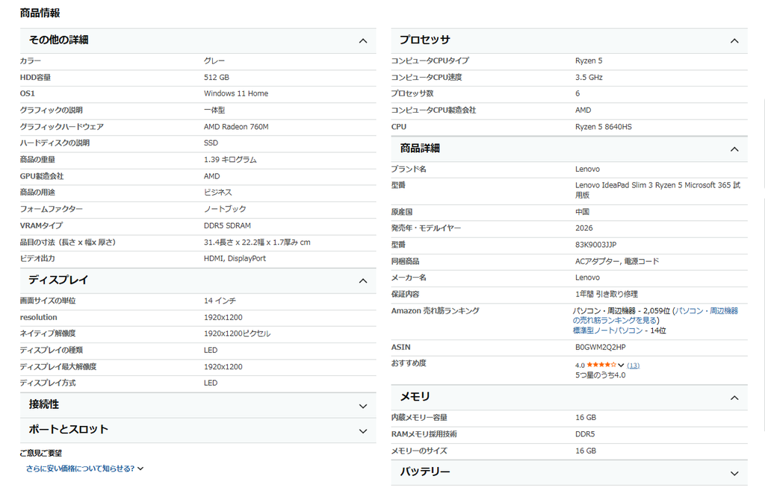Select the color value グレー
Screen dimensions: 765x488
[214, 61]
